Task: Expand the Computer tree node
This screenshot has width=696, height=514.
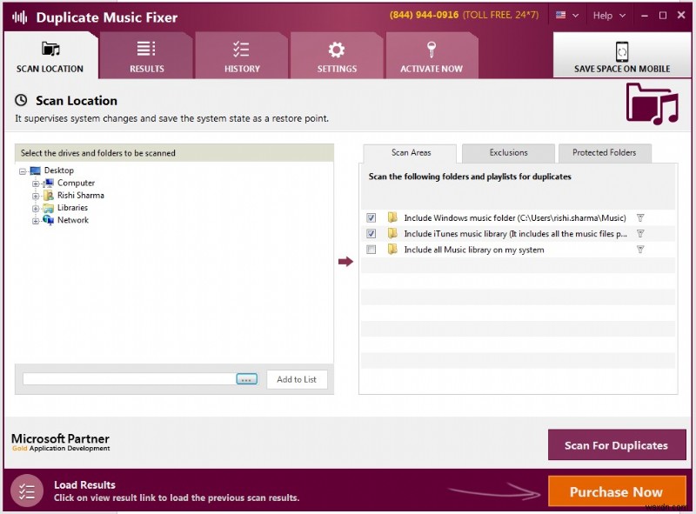Action: 36,184
